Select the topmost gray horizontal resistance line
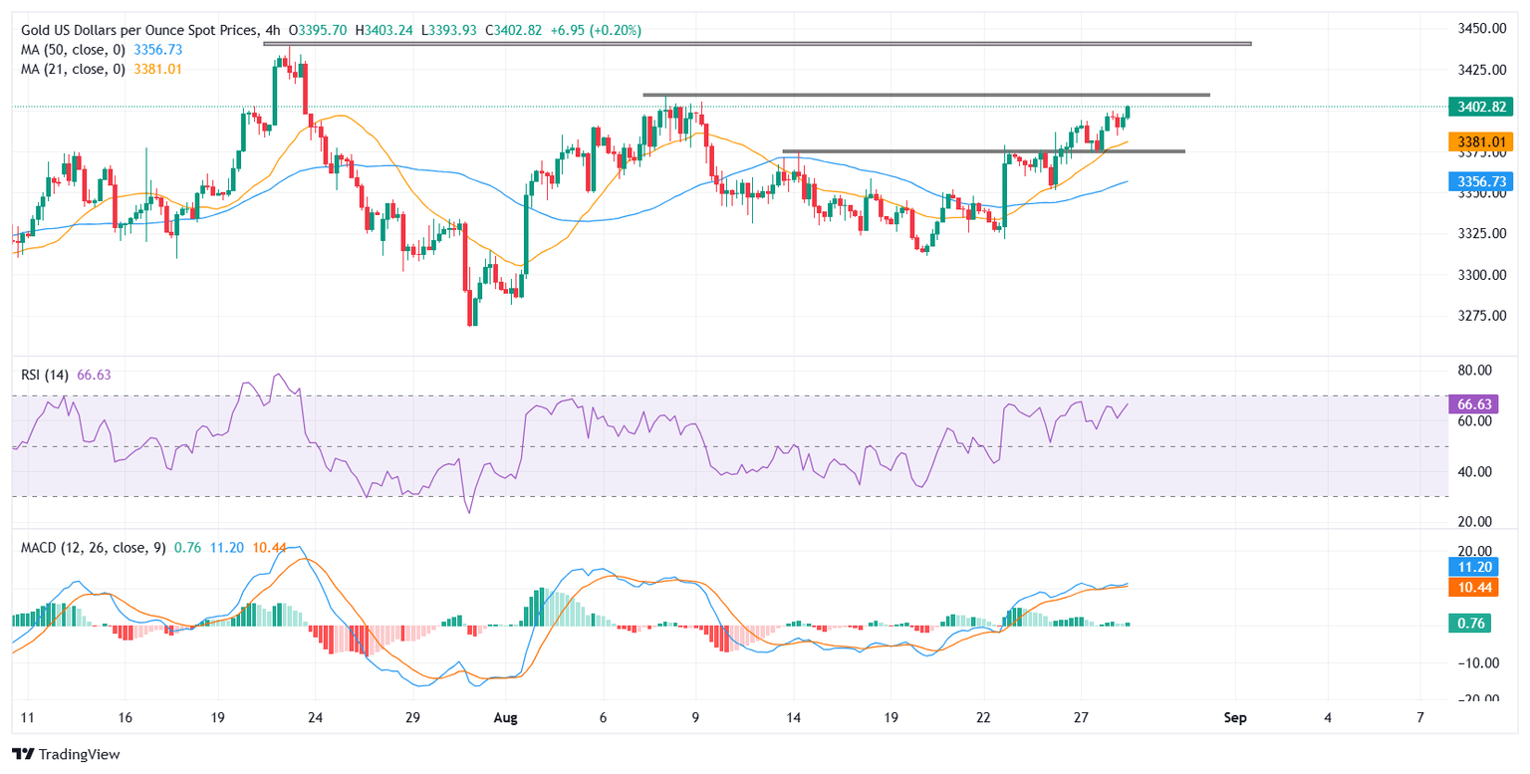Viewport: 1530px width, 774px height. (x=757, y=44)
